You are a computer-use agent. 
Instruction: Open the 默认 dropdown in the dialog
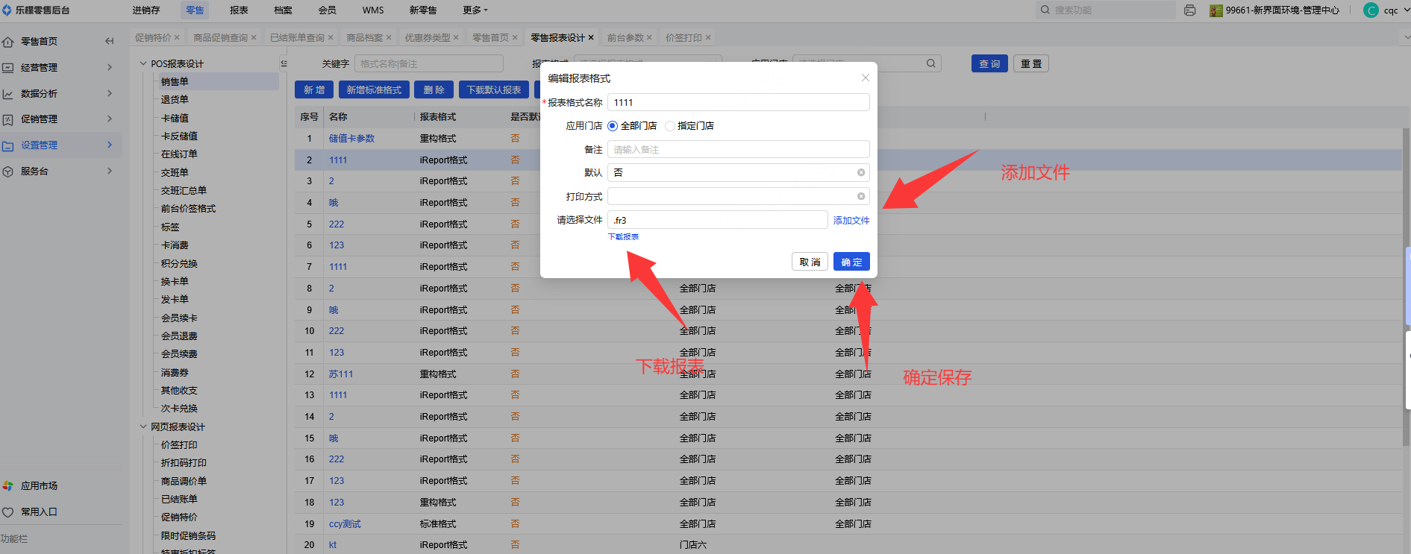738,172
